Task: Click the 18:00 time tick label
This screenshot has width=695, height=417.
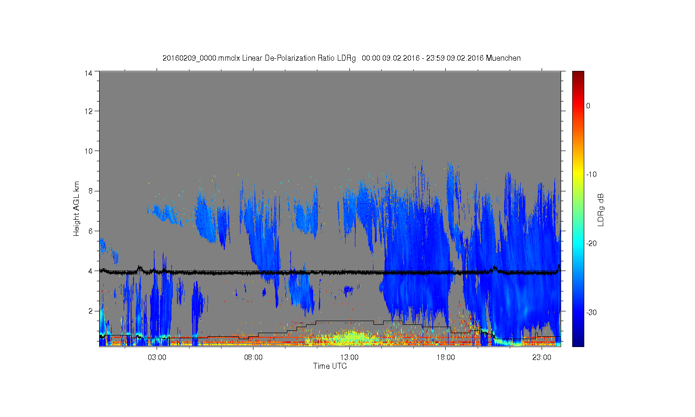Action: click(446, 358)
